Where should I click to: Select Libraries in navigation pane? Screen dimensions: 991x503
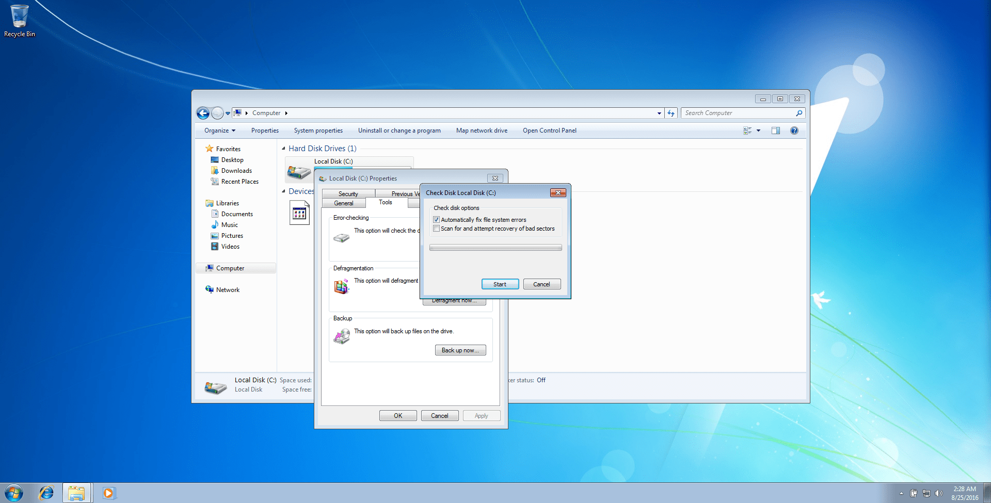(227, 203)
